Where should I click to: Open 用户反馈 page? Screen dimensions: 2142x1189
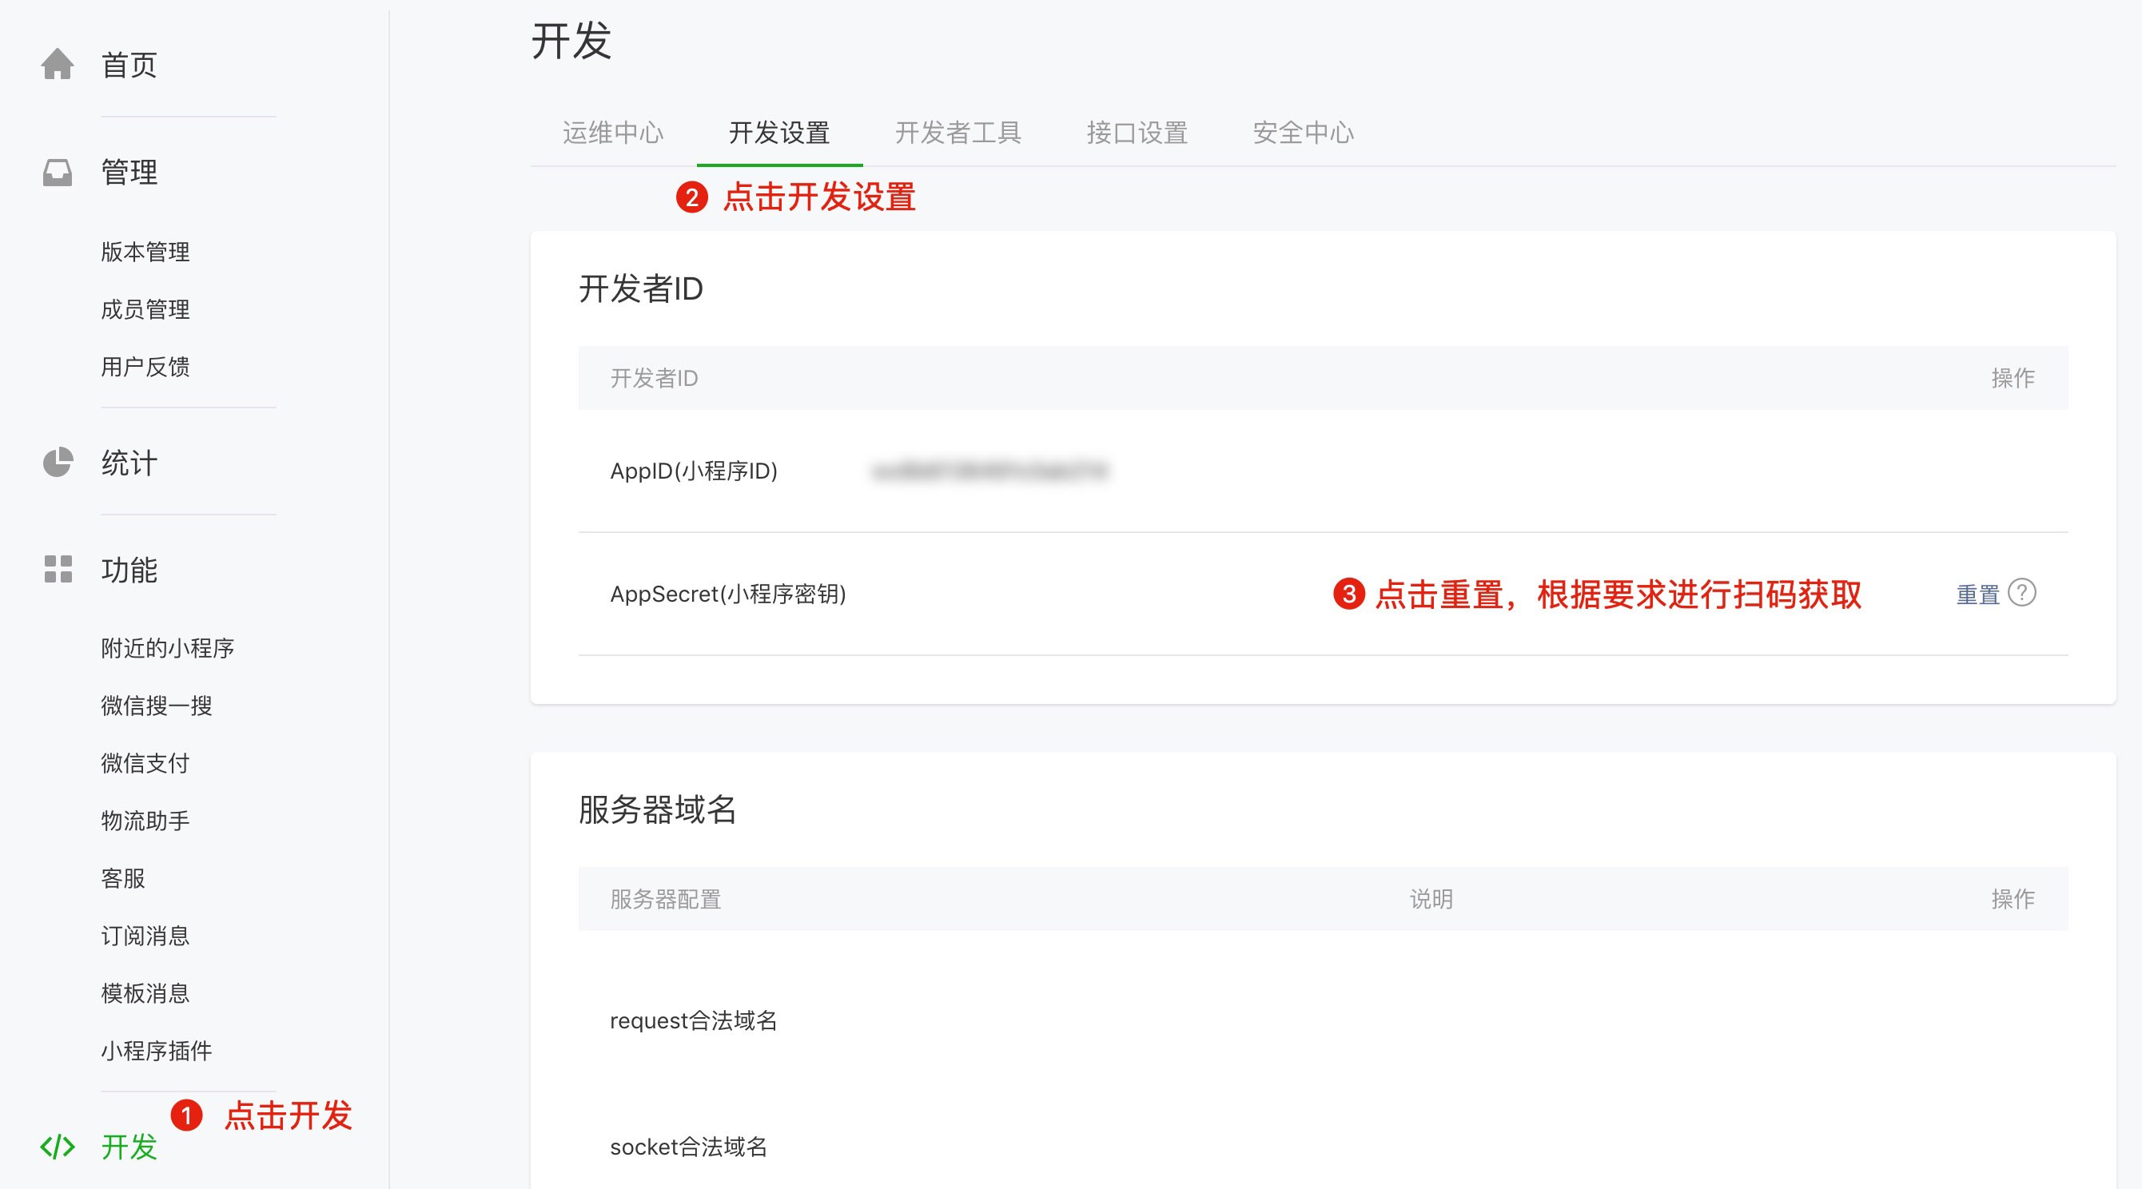[x=145, y=367]
